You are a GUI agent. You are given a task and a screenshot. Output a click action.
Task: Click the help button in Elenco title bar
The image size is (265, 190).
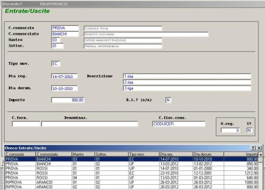tap(253, 148)
